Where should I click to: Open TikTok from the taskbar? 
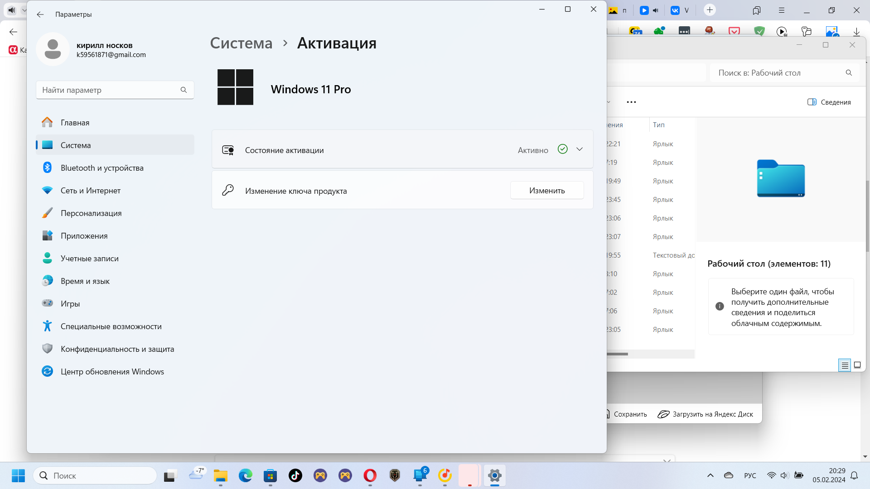click(295, 475)
